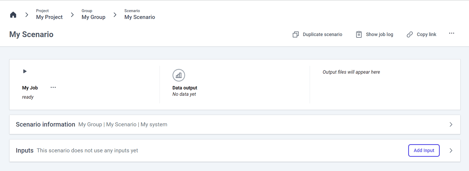The width and height of the screenshot is (469, 171).
Task: Click the Data output chart icon
Action: click(x=179, y=75)
